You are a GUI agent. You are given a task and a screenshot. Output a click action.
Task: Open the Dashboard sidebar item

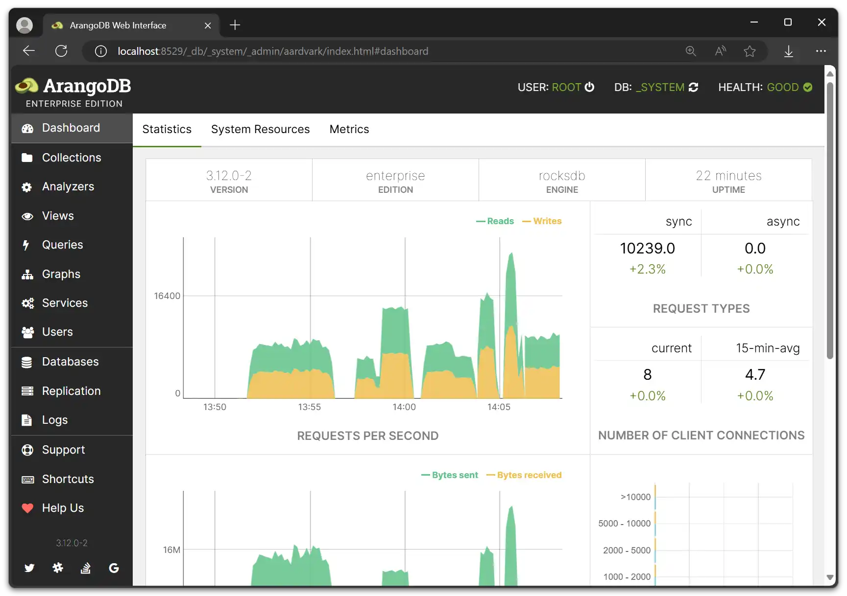72,128
